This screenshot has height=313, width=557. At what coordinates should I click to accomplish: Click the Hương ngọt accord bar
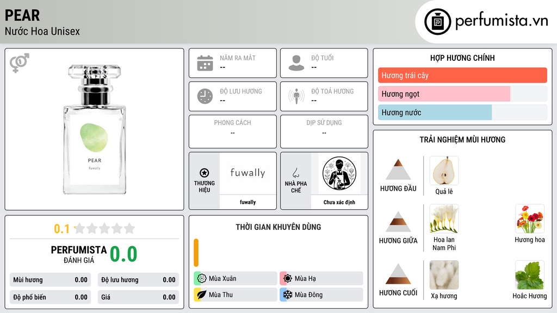(x=462, y=94)
